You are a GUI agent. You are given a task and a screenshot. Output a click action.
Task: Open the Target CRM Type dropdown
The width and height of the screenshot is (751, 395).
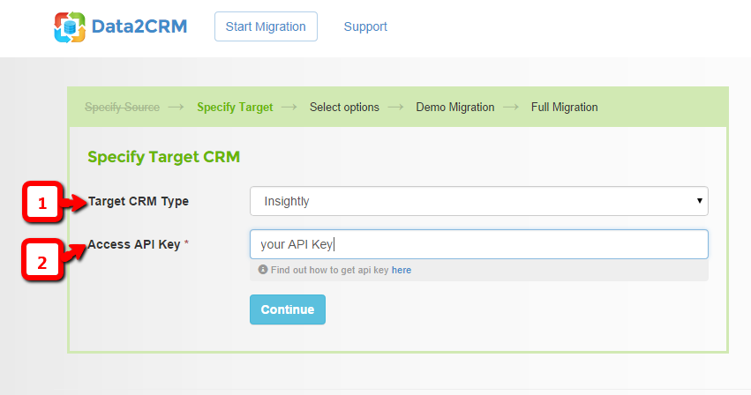pyautogui.click(x=479, y=201)
